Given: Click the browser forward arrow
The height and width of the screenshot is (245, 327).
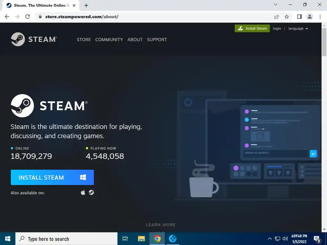Looking at the screenshot, I should (17, 17).
